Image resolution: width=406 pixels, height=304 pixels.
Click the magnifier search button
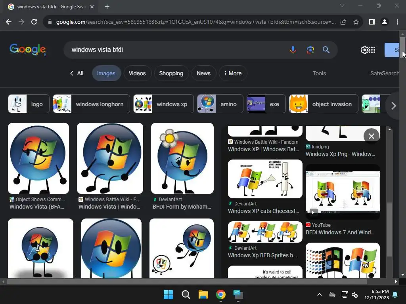pyautogui.click(x=326, y=49)
